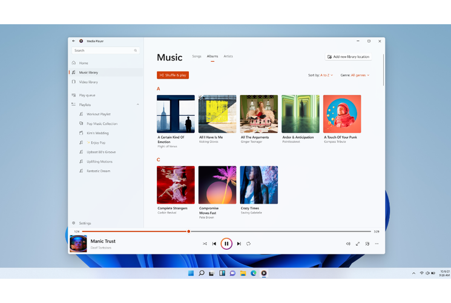Image resolution: width=451 pixels, height=303 pixels.
Task: Open Widgets from taskbar
Action: [x=222, y=273]
